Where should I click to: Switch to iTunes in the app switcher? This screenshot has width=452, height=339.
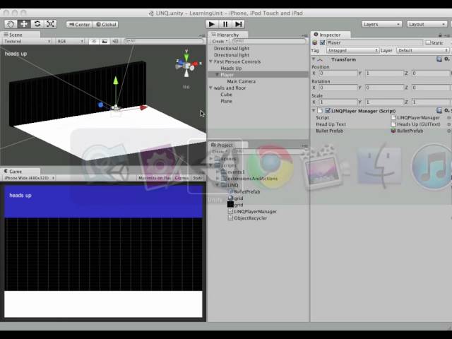pos(432,167)
